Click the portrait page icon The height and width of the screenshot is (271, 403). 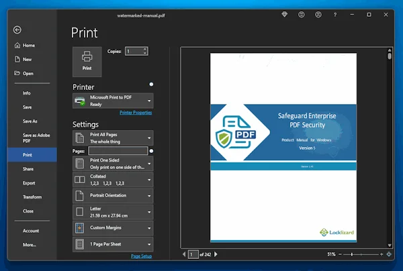click(80, 196)
